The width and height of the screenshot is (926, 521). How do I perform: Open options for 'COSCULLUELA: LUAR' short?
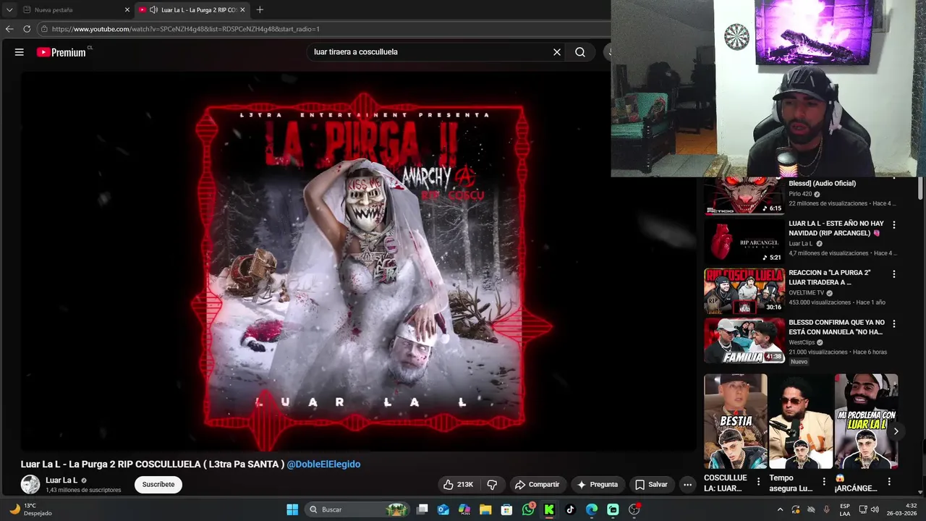coord(758,481)
